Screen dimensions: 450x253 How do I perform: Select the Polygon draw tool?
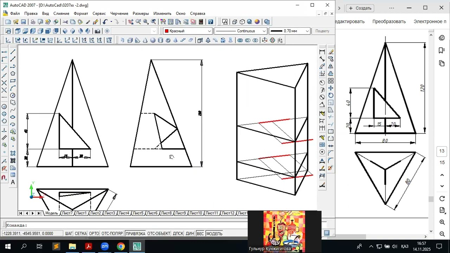[x=13, y=73]
